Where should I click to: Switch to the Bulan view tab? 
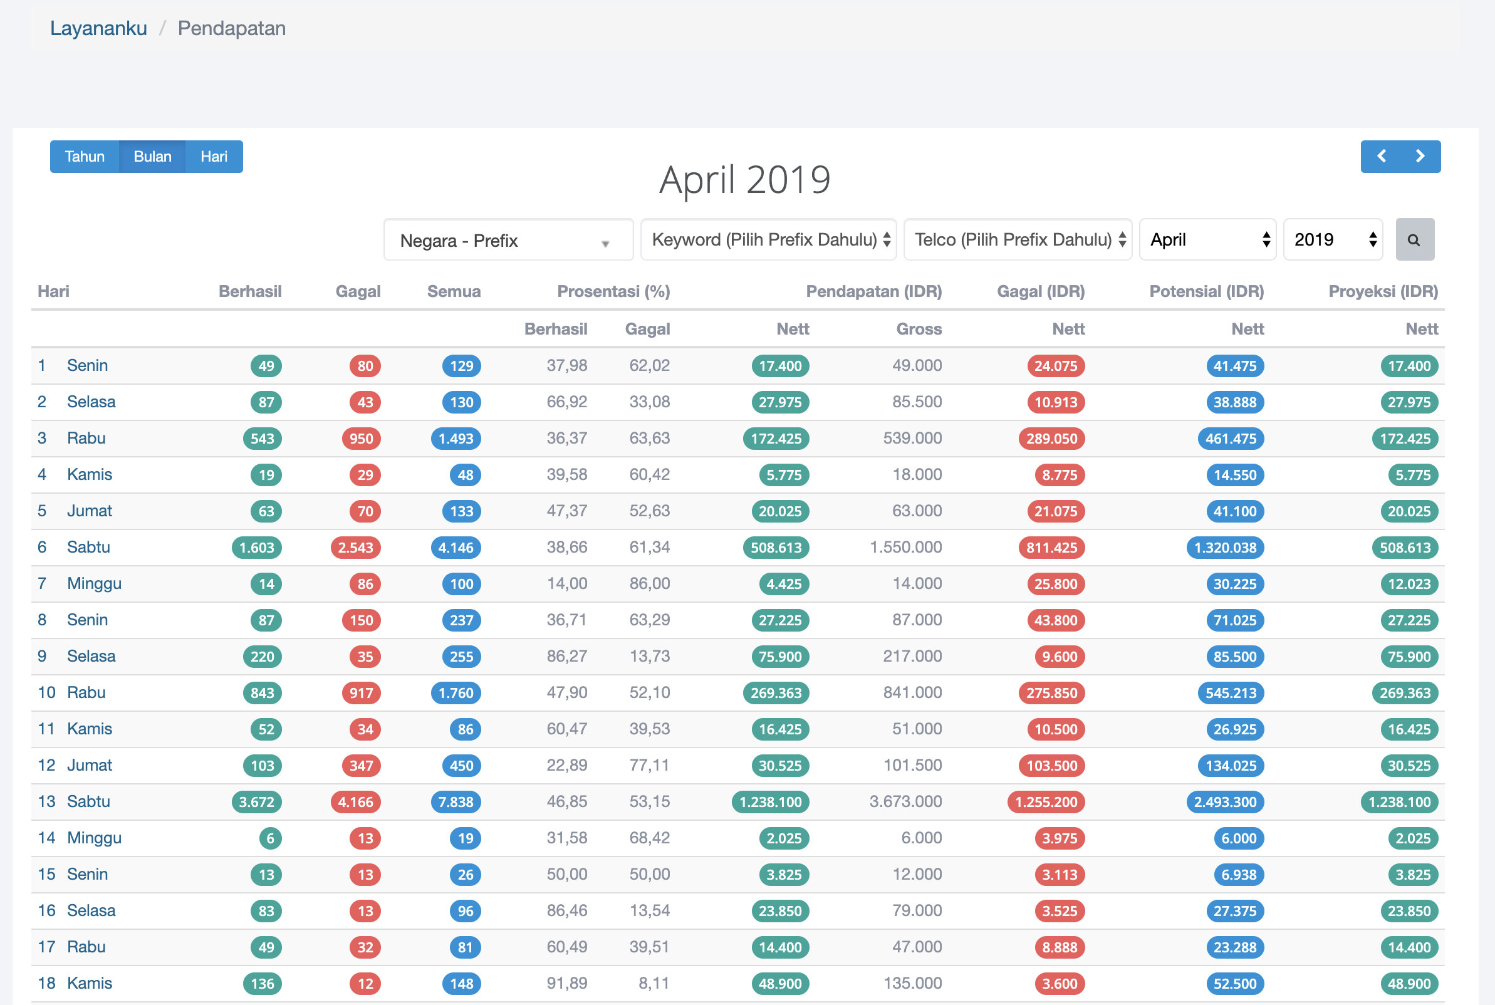(152, 157)
